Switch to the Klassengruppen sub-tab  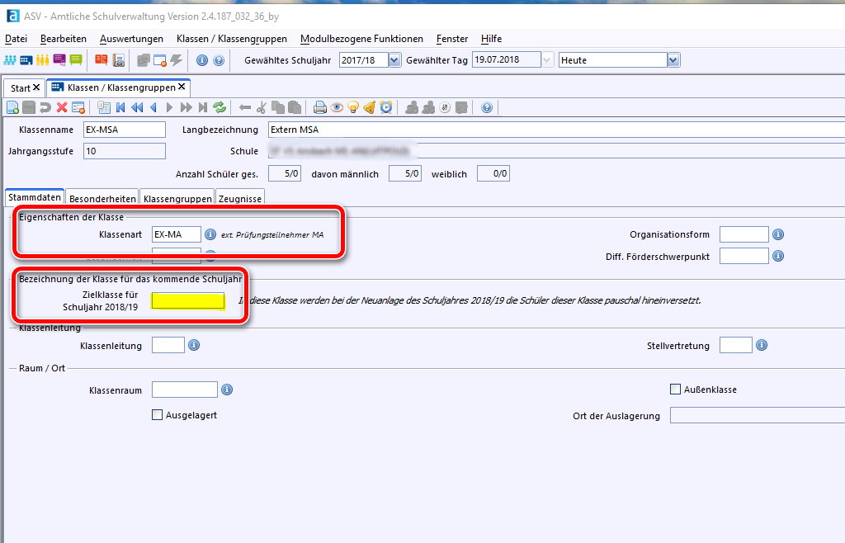[177, 199]
